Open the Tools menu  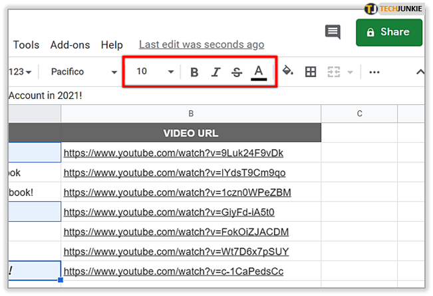(x=27, y=45)
